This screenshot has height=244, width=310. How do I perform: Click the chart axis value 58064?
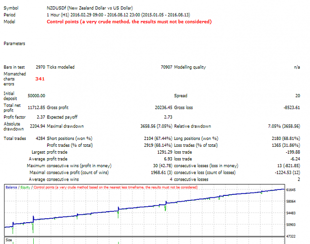291,201
